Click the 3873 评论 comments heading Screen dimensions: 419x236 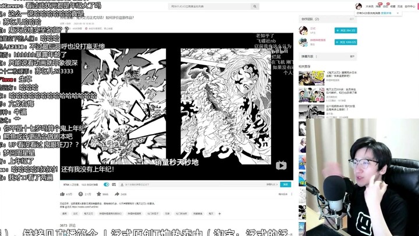(68, 226)
